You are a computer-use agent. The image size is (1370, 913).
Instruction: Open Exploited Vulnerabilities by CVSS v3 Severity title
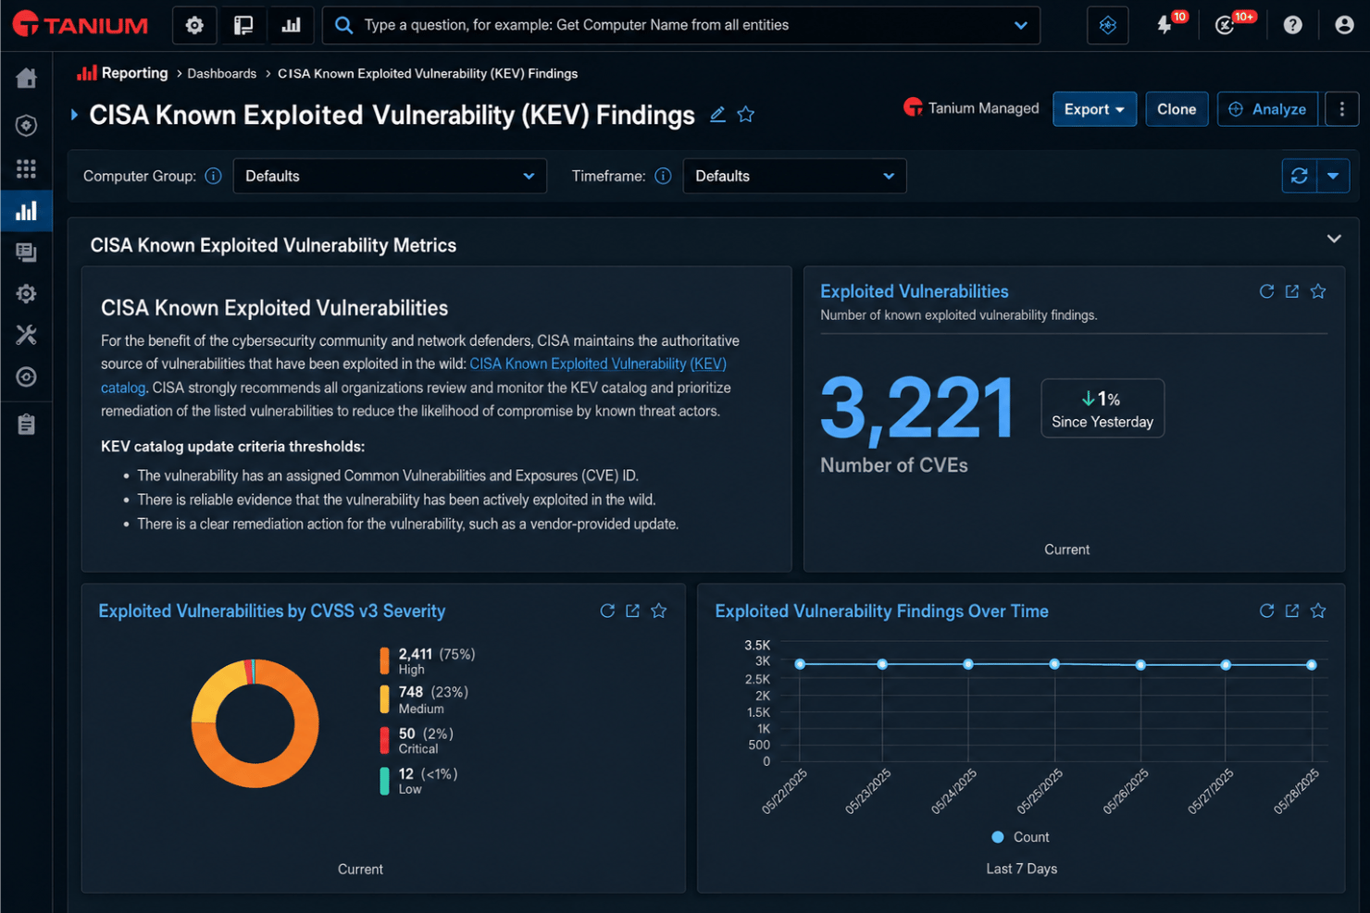tap(272, 611)
